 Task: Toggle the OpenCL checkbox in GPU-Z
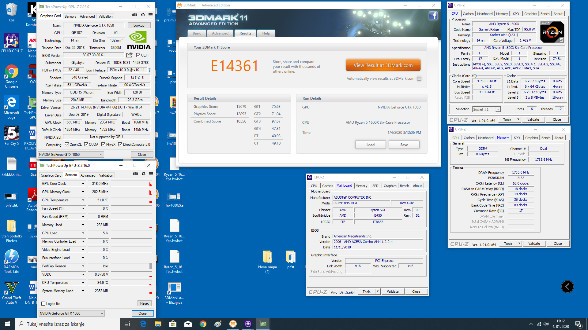point(67,145)
